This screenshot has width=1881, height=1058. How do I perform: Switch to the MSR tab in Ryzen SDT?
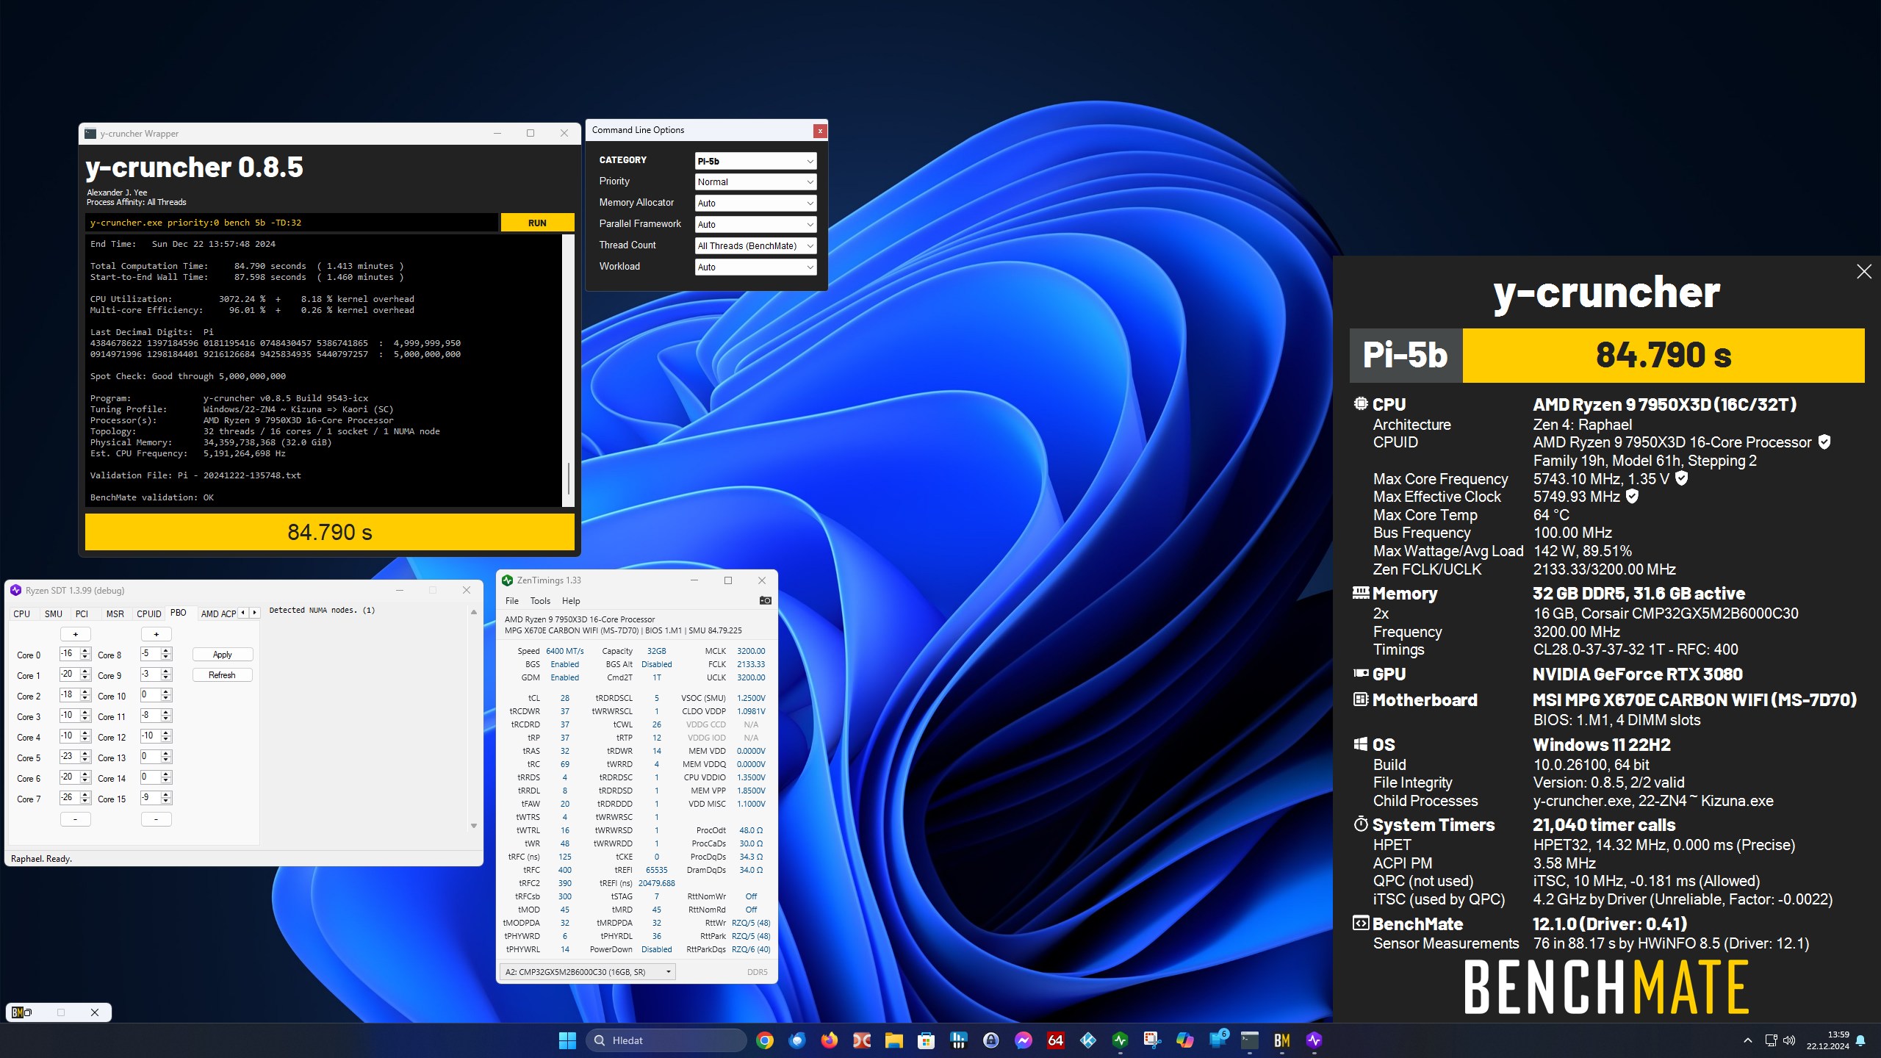click(115, 613)
